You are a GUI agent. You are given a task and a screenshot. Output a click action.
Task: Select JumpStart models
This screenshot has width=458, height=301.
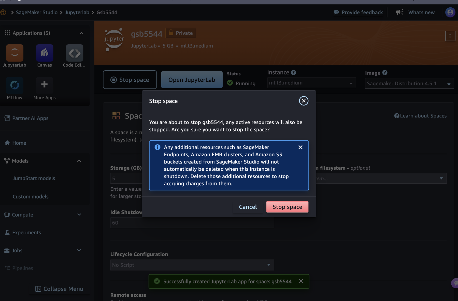click(x=34, y=178)
